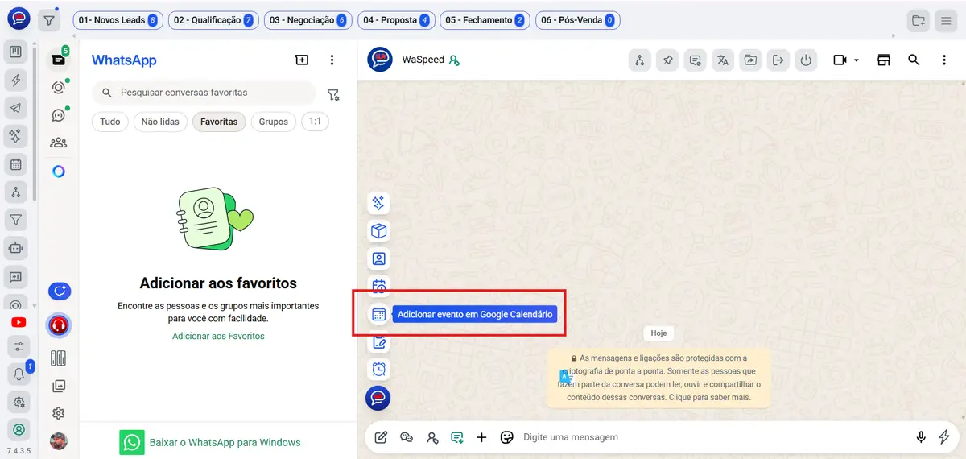This screenshot has height=459, width=966.
Task: Record a voice message with microphone
Action: coord(921,437)
